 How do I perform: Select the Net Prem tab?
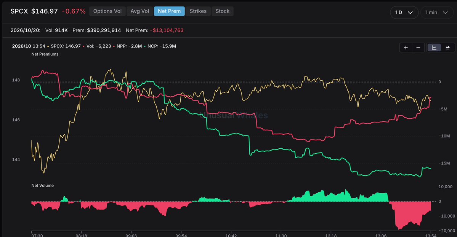(169, 11)
